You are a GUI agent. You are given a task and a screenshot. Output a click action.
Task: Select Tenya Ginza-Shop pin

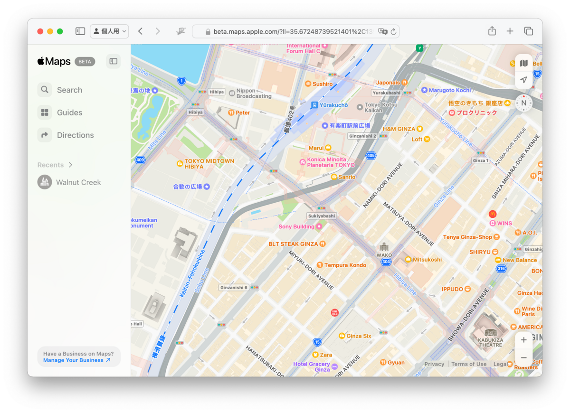[496, 237]
